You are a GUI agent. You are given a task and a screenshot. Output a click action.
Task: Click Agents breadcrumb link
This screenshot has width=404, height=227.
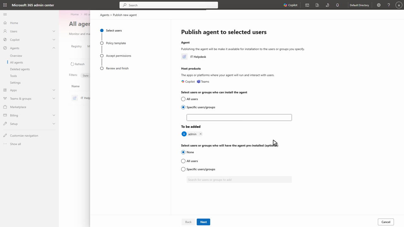[x=104, y=15]
